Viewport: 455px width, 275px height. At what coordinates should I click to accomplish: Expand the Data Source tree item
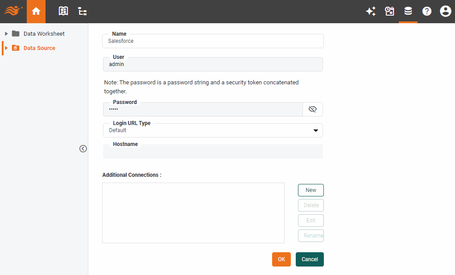tap(6, 48)
